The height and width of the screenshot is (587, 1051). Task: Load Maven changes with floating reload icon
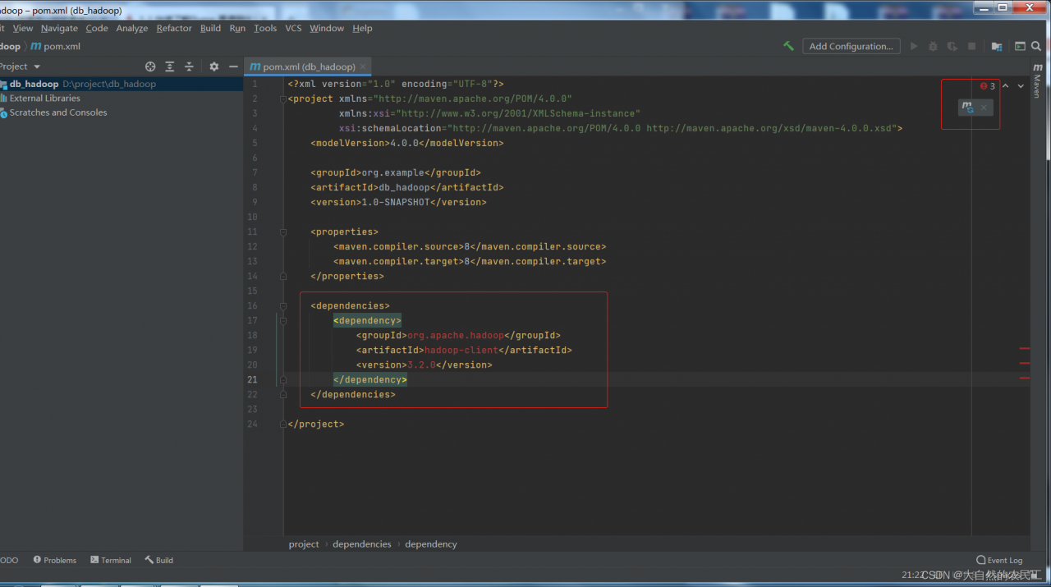968,108
